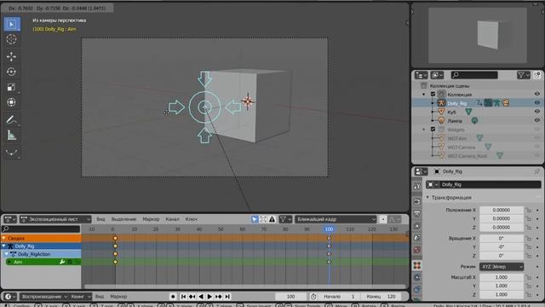Toggle lock for Вращение X

(528, 239)
